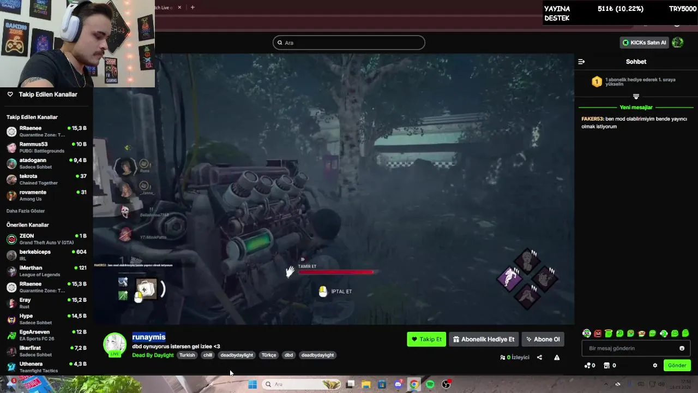Screen dimensions: 698x393
Task: Open Eray recommended channel
Action: (x=46, y=303)
